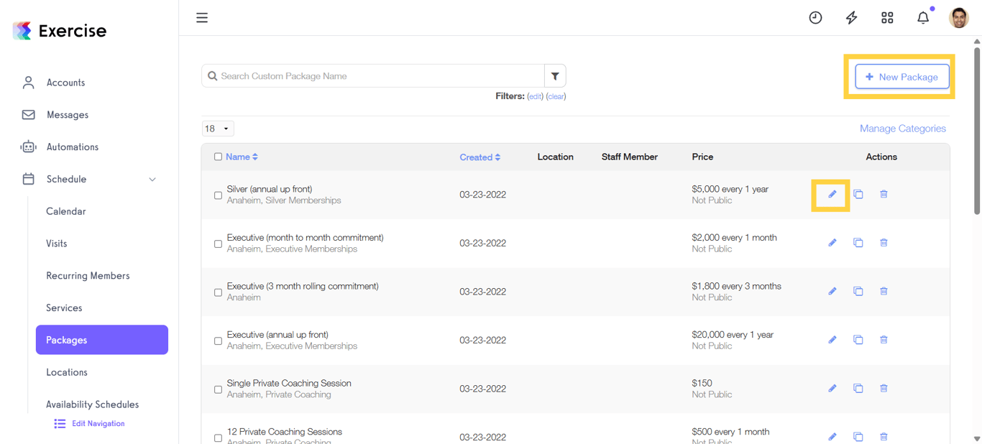Screen dimensions: 982x444
Task: Open the Locations section from the sidebar
Action: click(x=67, y=372)
